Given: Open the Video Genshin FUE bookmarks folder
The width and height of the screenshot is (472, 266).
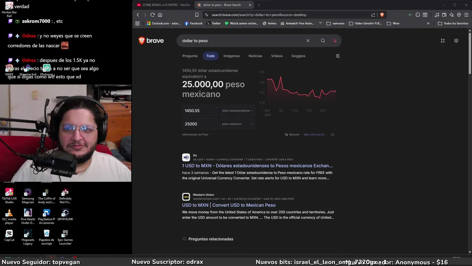Looking at the screenshot, I should (x=365, y=23).
